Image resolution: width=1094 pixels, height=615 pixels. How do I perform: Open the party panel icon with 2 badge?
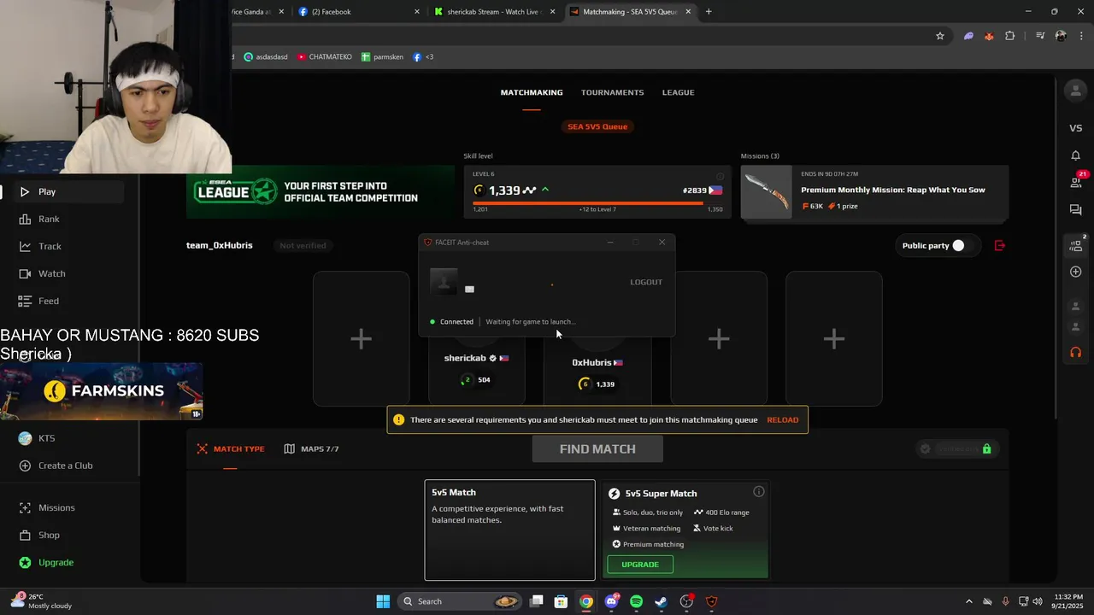coord(1077,245)
